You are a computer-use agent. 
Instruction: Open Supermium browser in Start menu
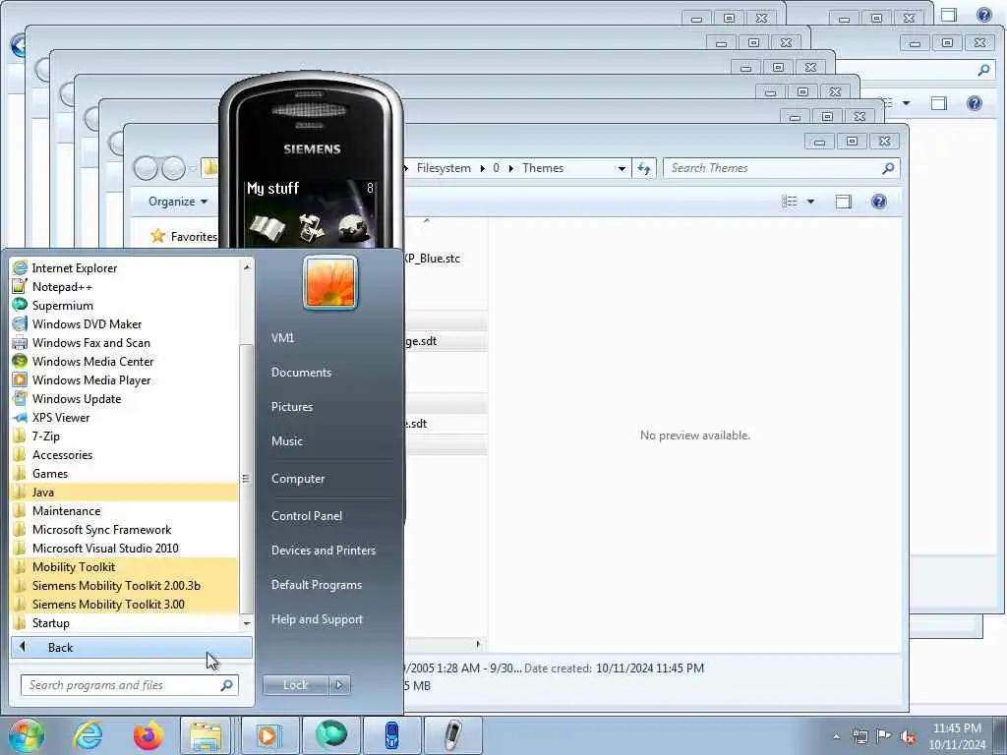point(125,306)
